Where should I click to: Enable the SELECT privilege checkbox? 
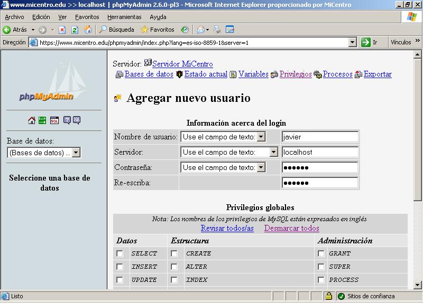[x=119, y=253]
